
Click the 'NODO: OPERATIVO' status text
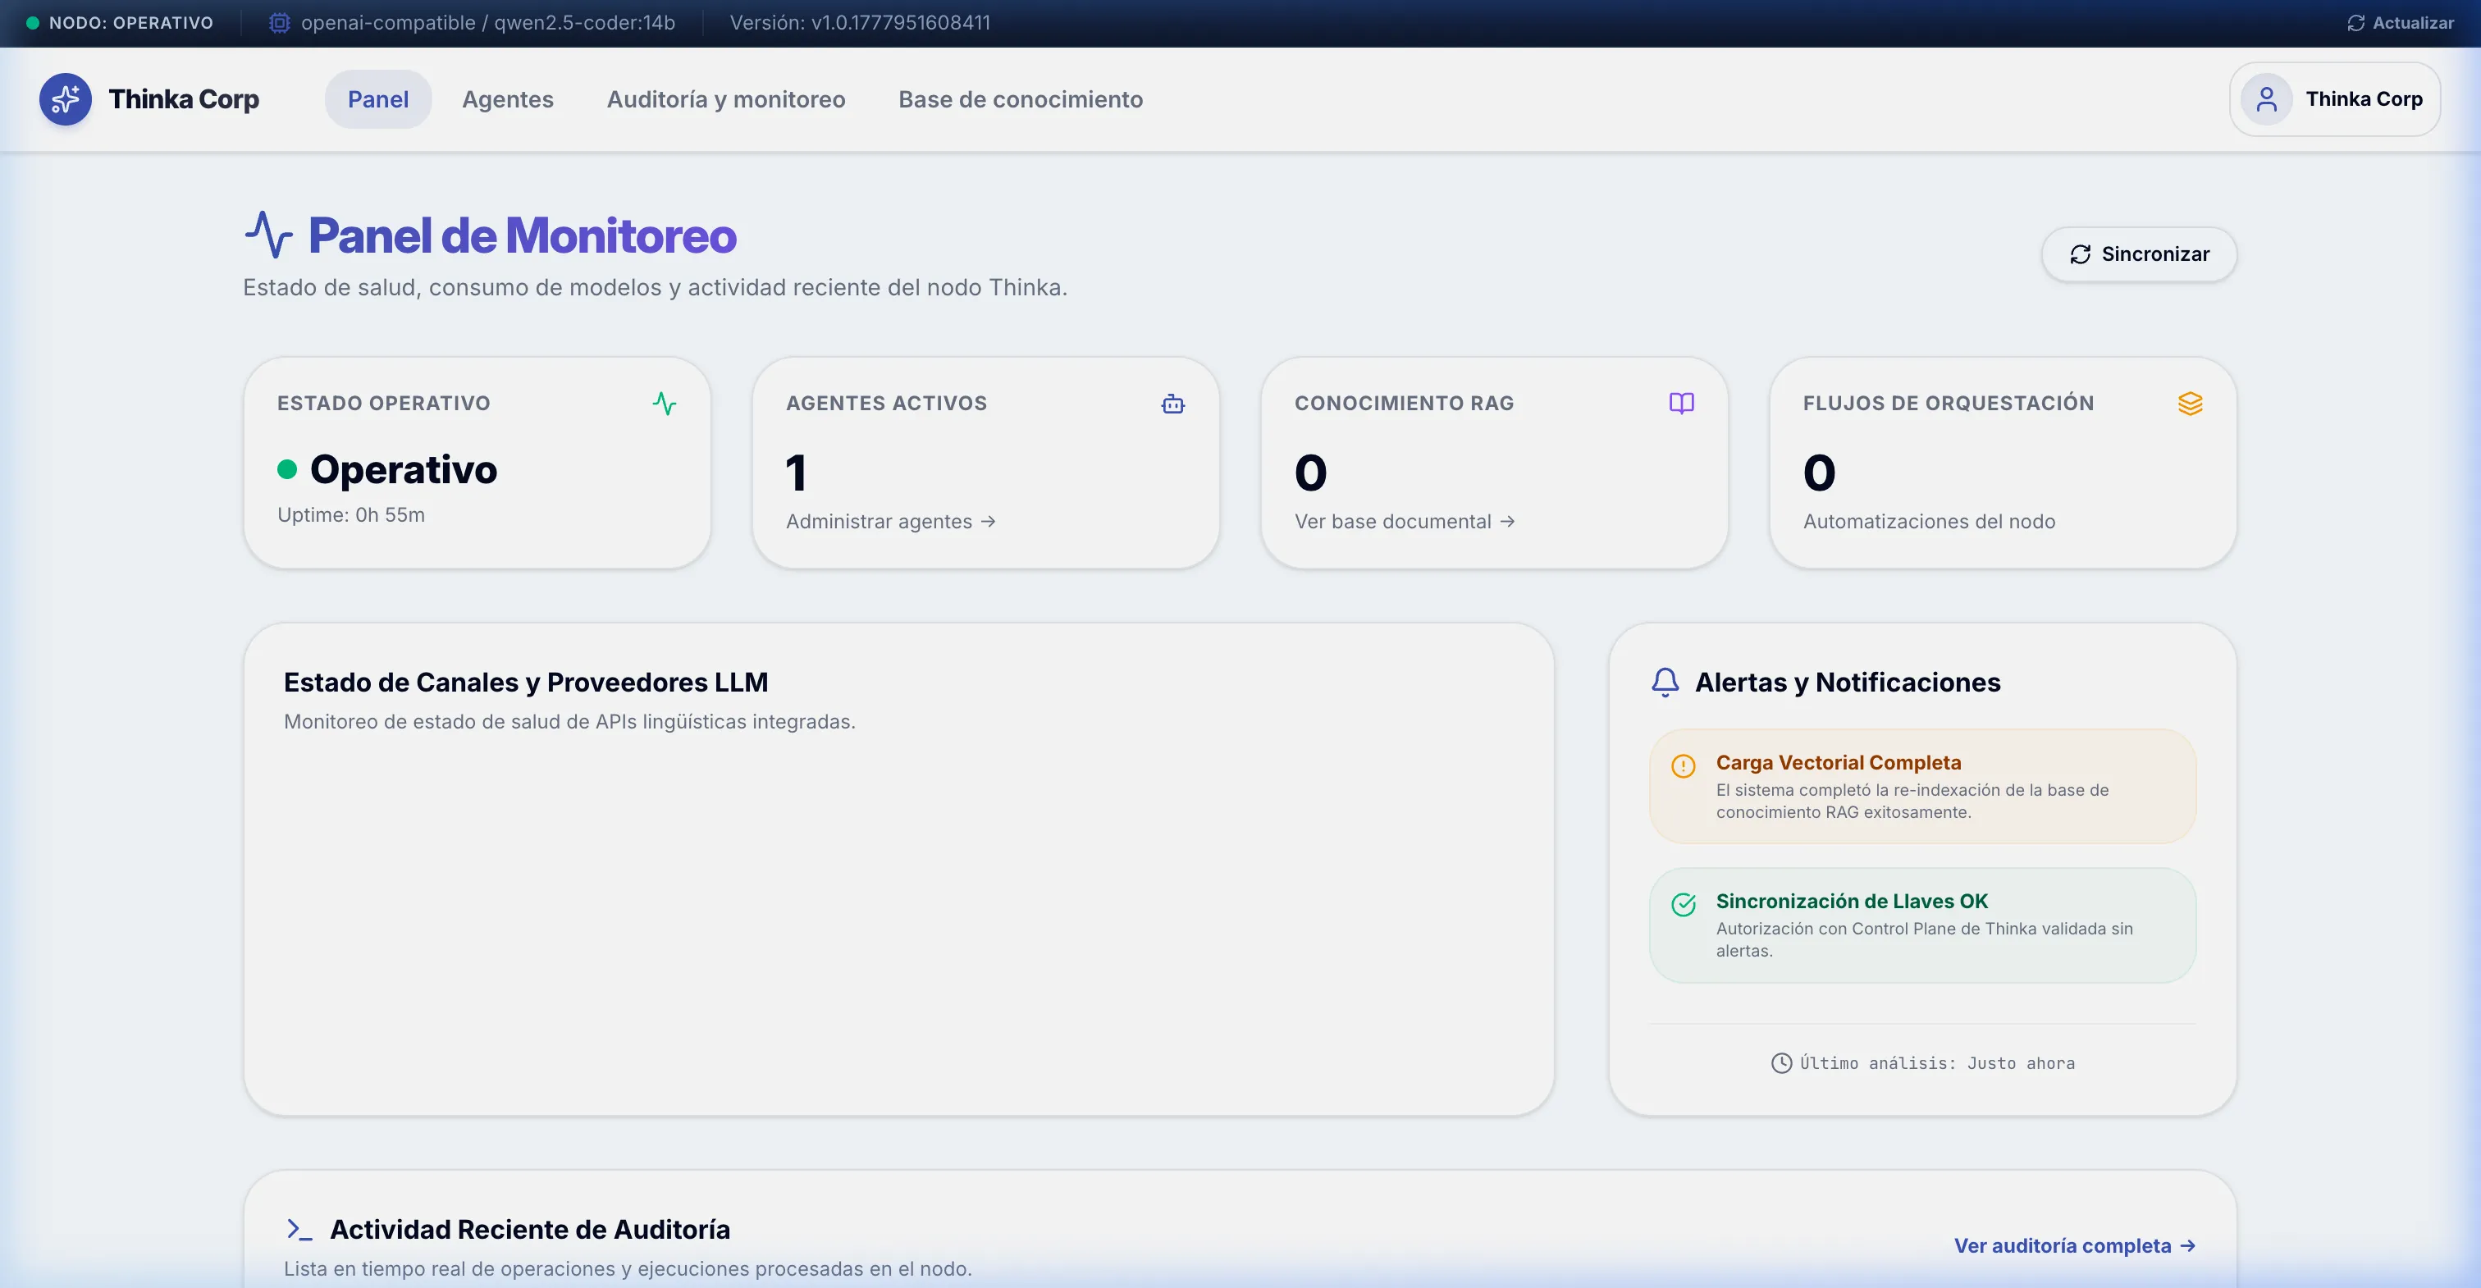tap(131, 23)
